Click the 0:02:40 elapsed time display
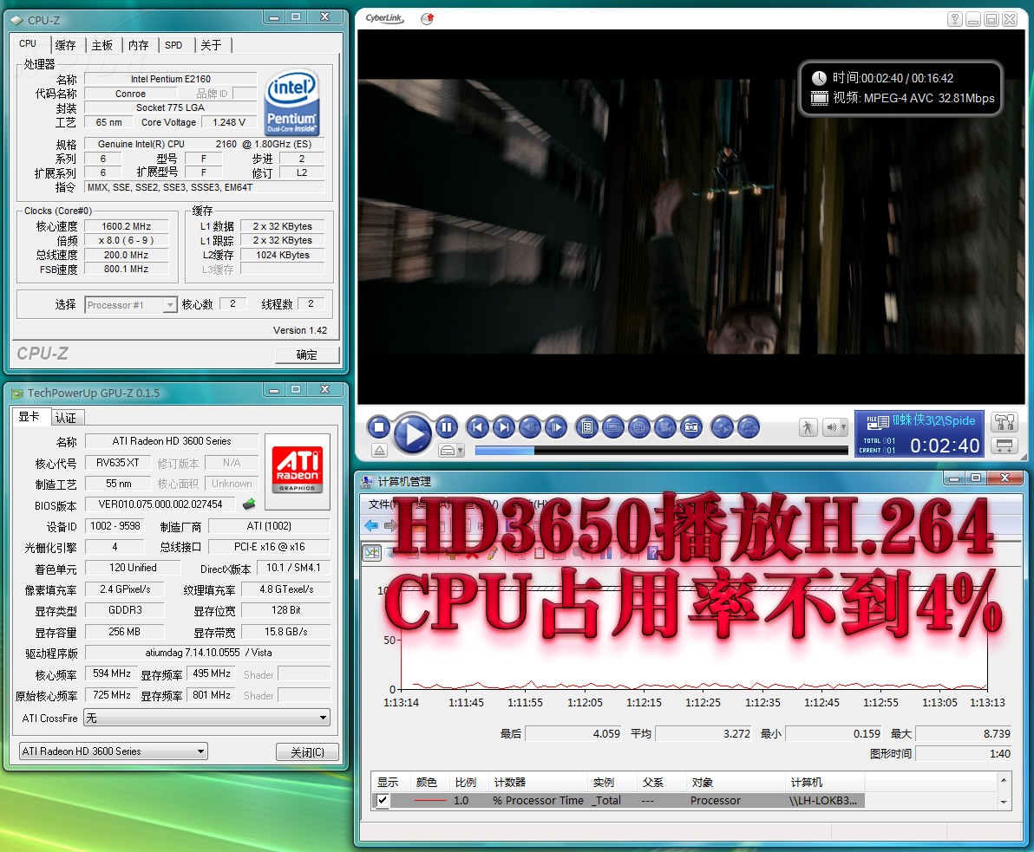Screen dimensions: 1034x852 945,446
